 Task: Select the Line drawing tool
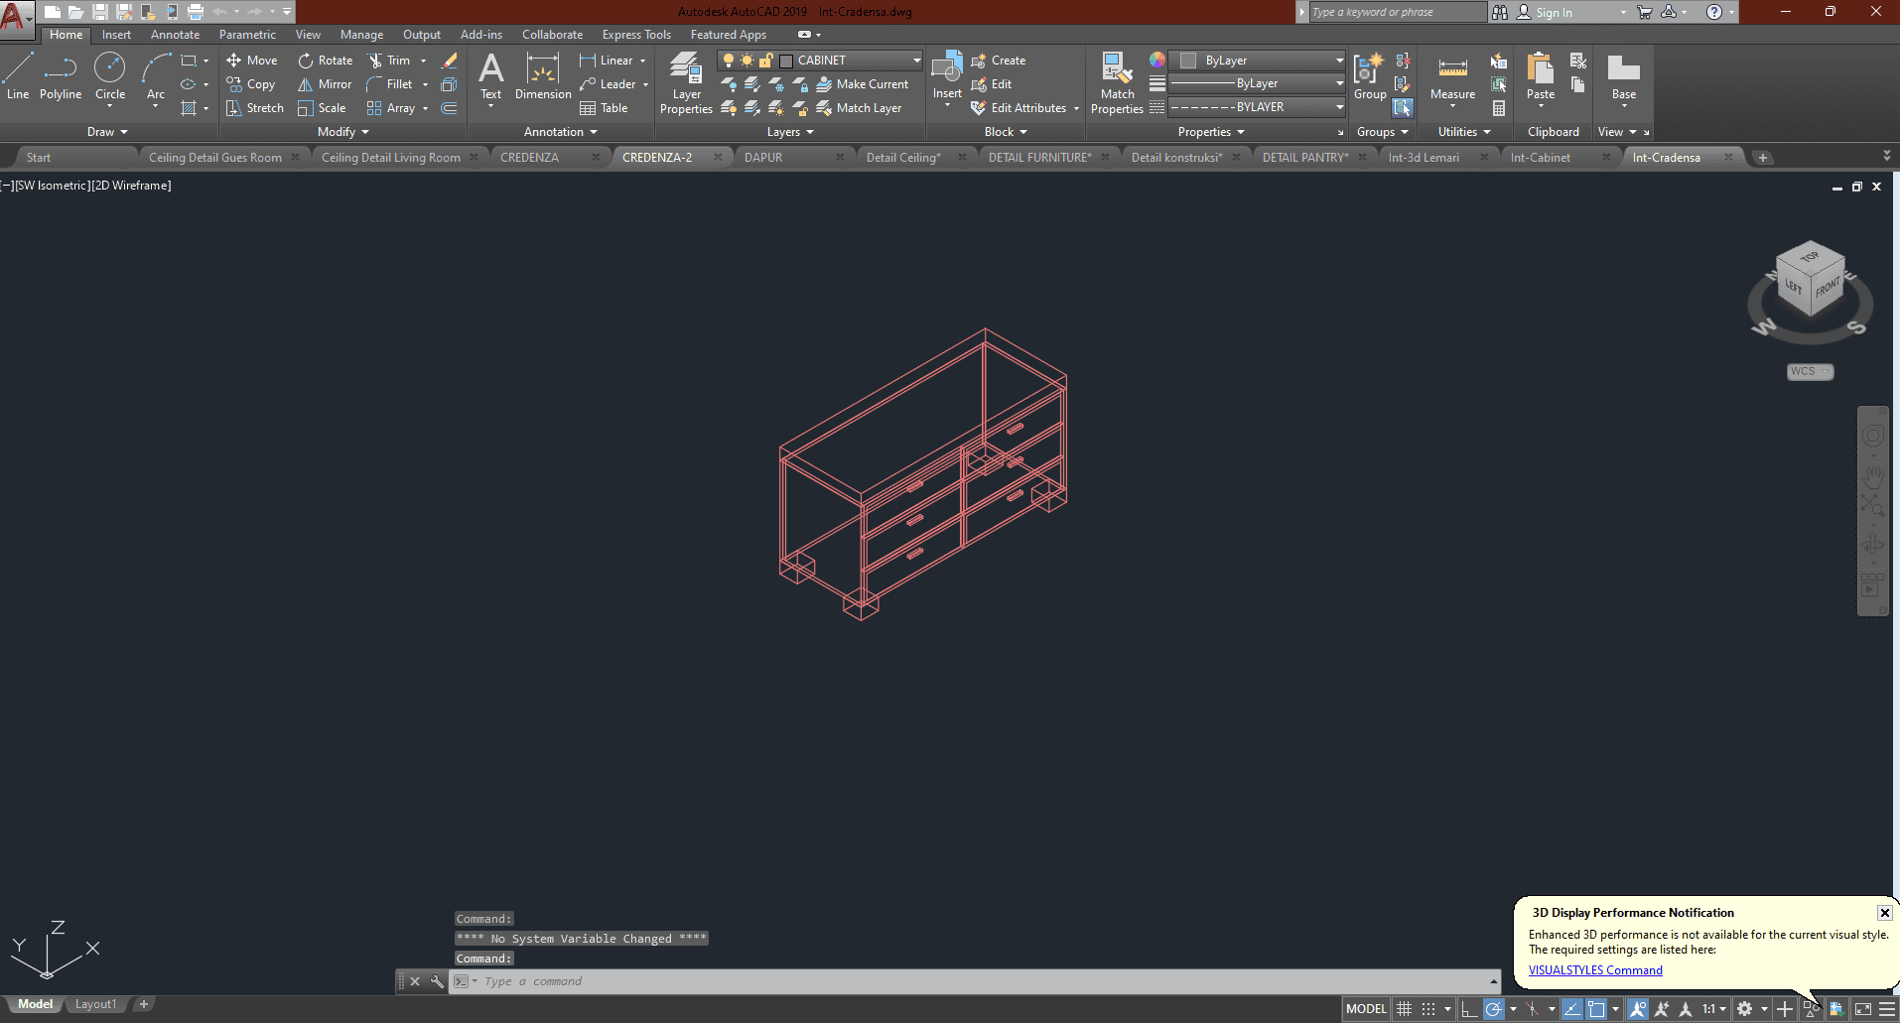tap(18, 76)
